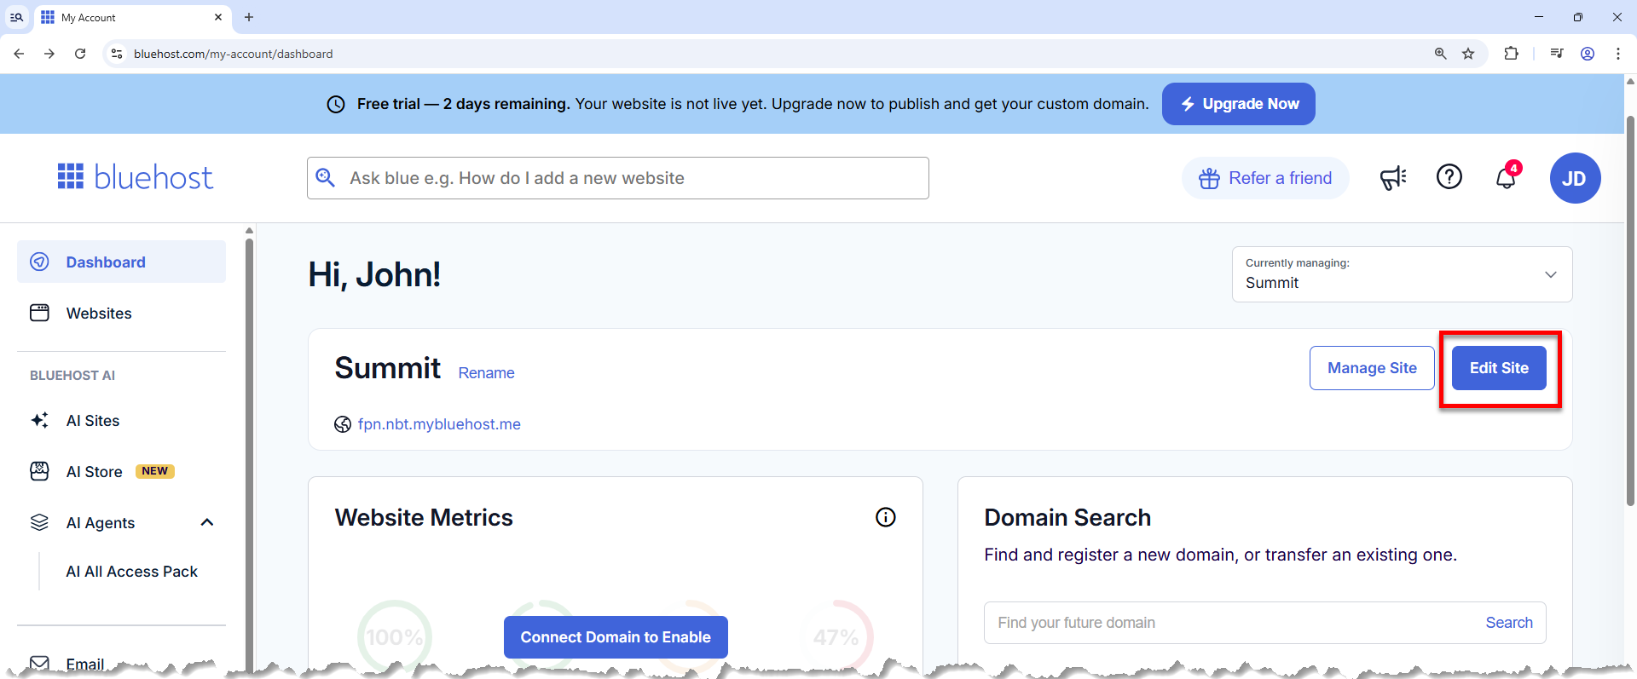Click the search magnifier icon in Ask blue
Screen dimensions: 1637x679
pos(325,177)
